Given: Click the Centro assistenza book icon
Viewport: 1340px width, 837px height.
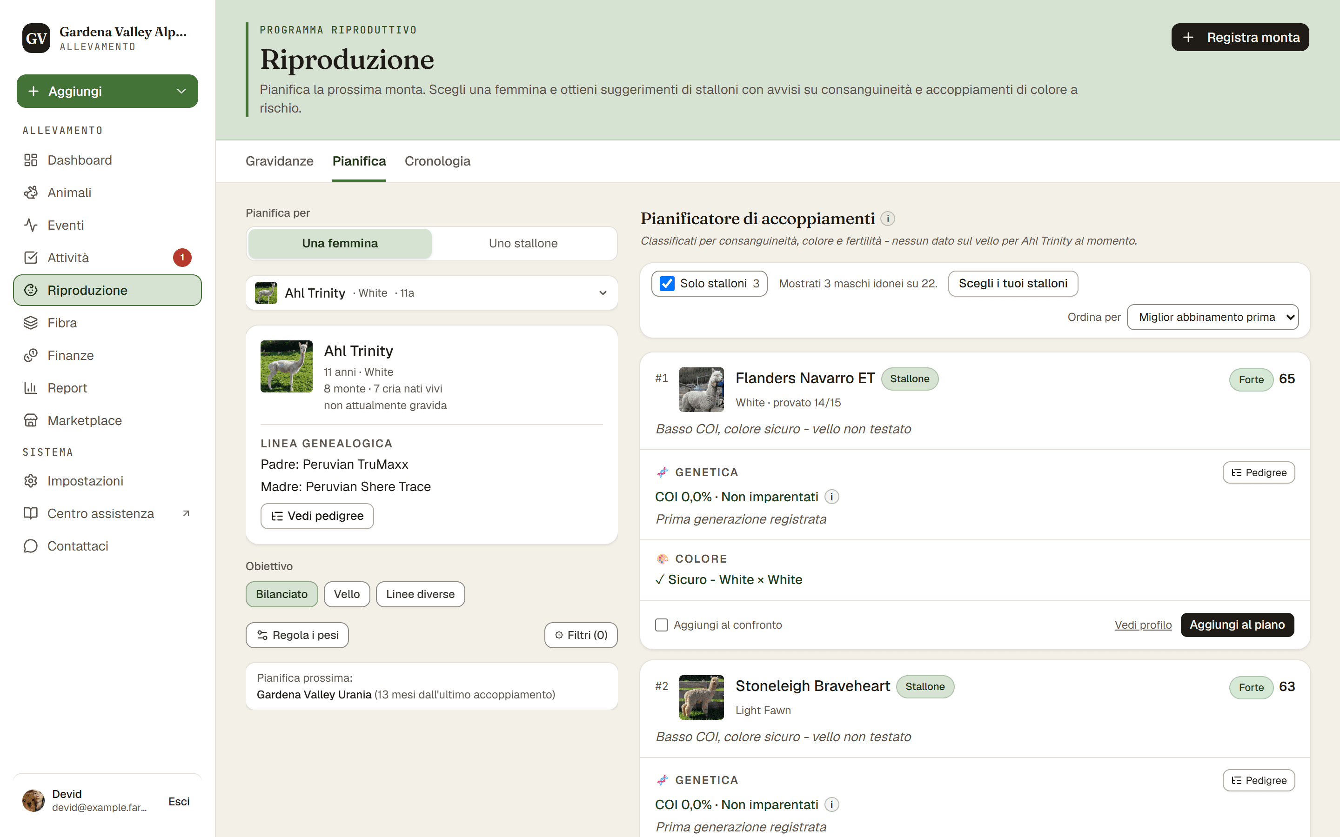Looking at the screenshot, I should 30,514.
